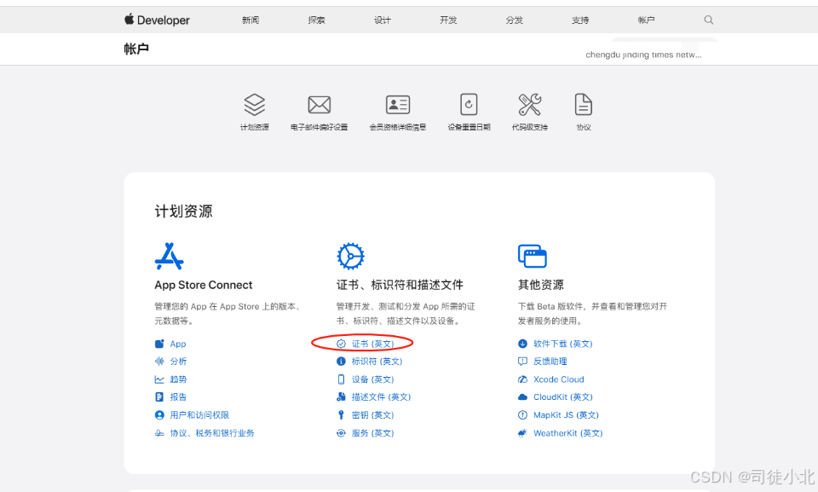The width and height of the screenshot is (818, 492).
Task: Open 反馈助理 link
Action: pyautogui.click(x=550, y=361)
